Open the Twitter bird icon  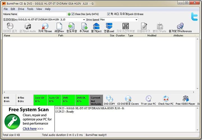(194, 17)
